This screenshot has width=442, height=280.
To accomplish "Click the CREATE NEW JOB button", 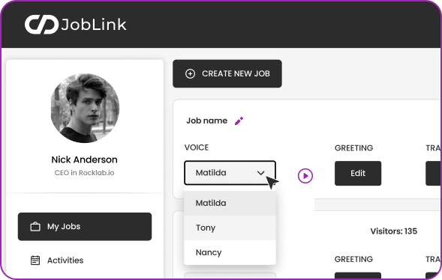I will click(x=227, y=73).
